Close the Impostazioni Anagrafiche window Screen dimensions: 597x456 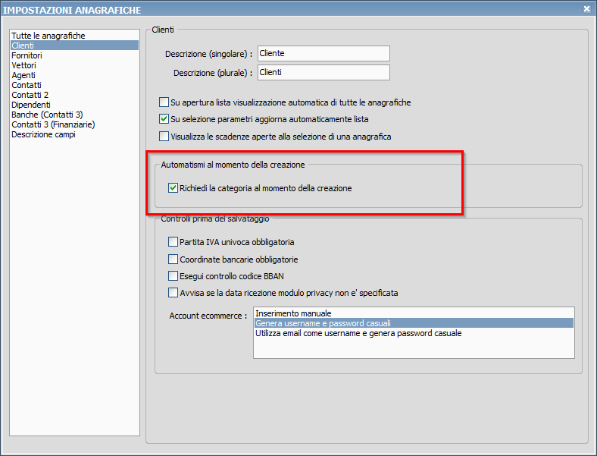point(586,9)
